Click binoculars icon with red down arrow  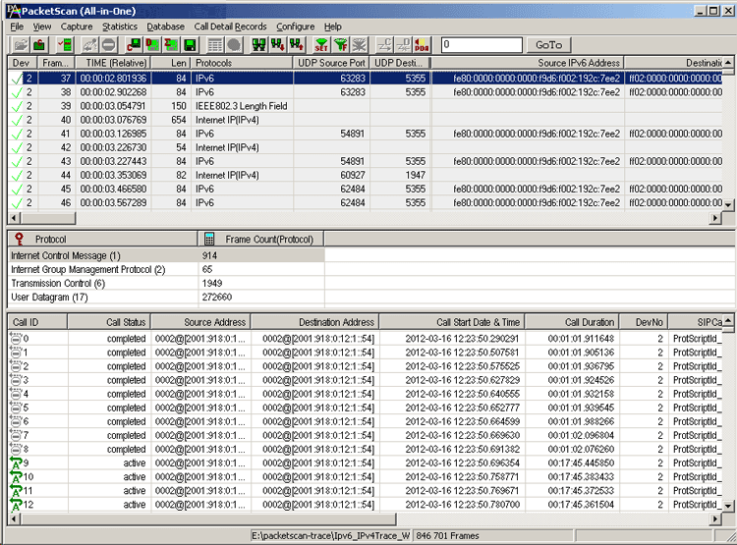pos(278,45)
